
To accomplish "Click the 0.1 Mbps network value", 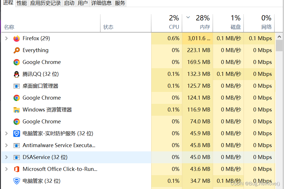I will pos(260,38).
